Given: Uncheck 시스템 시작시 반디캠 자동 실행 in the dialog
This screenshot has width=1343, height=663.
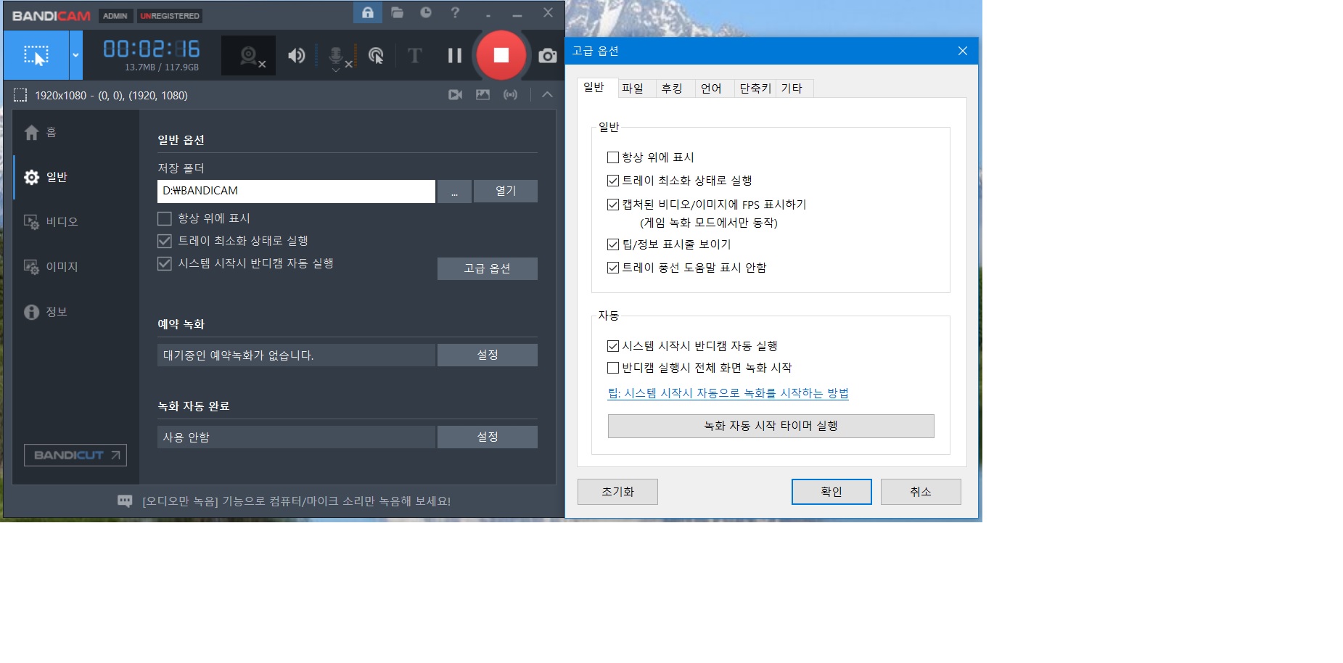Looking at the screenshot, I should coord(613,346).
